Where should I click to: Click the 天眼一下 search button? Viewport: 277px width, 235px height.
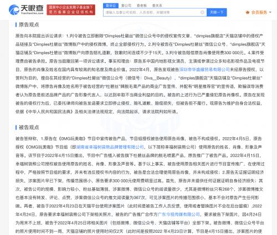pos(217,12)
